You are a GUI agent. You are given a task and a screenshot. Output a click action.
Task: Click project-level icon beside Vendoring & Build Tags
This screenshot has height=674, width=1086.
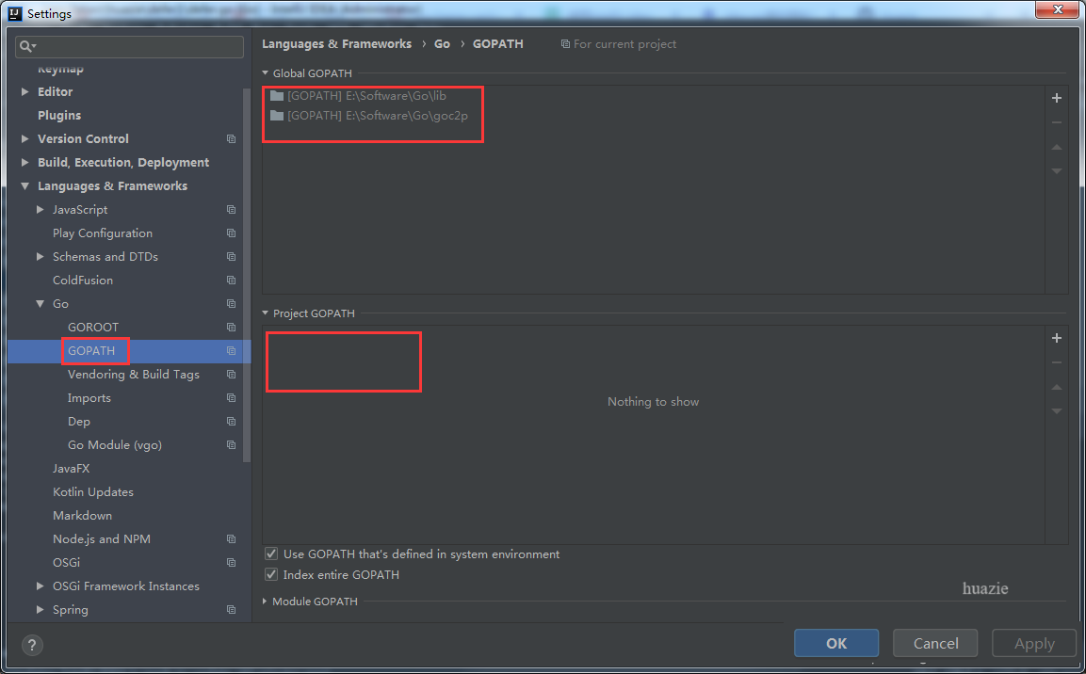tap(232, 375)
